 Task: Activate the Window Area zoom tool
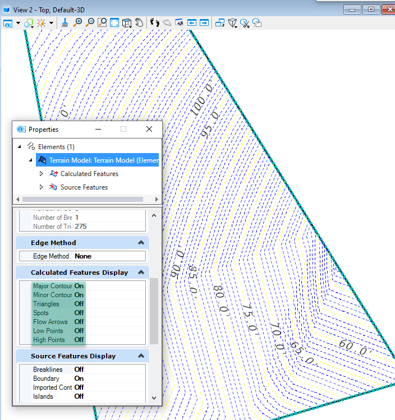(x=102, y=22)
